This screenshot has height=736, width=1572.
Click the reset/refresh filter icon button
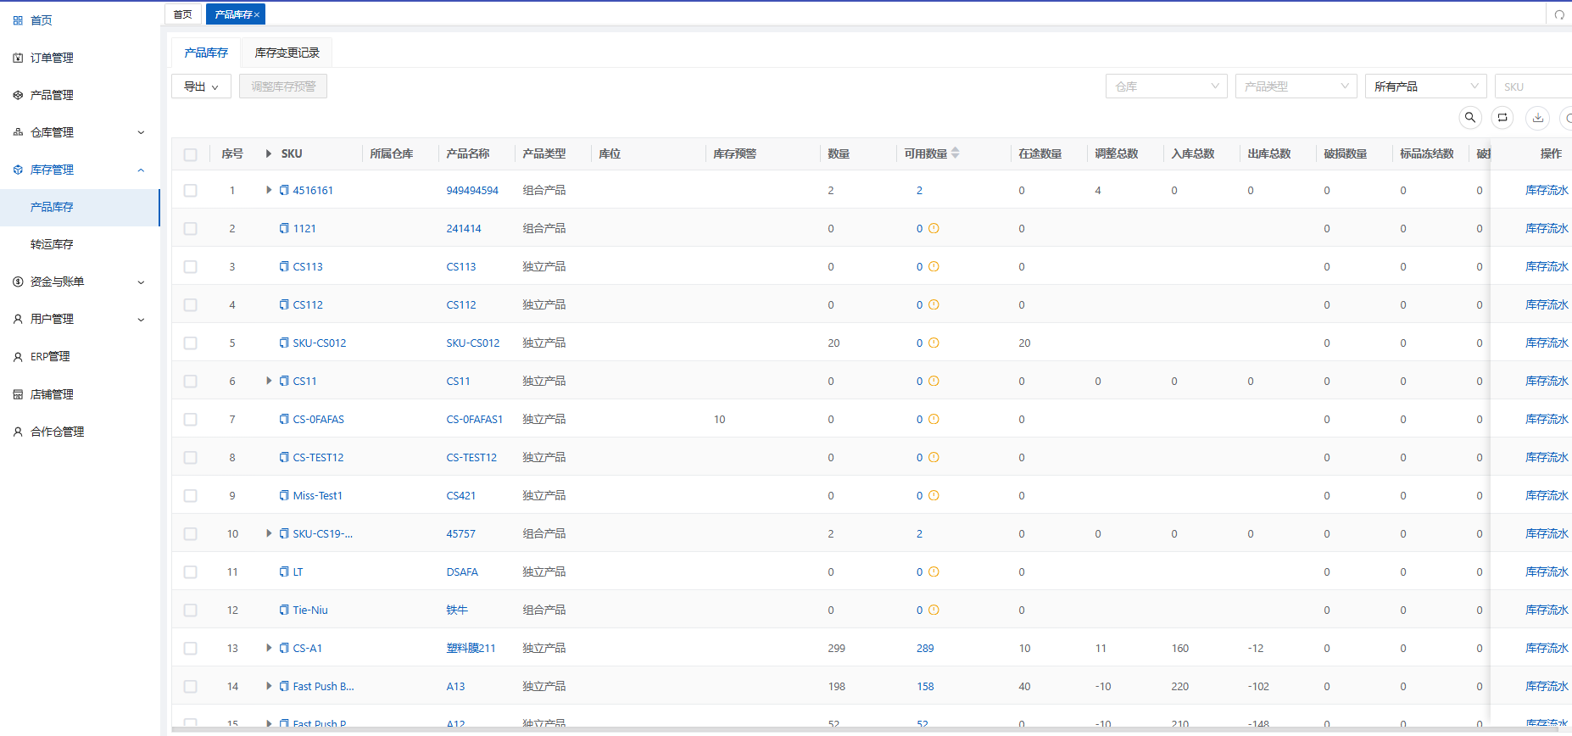[x=1502, y=118]
